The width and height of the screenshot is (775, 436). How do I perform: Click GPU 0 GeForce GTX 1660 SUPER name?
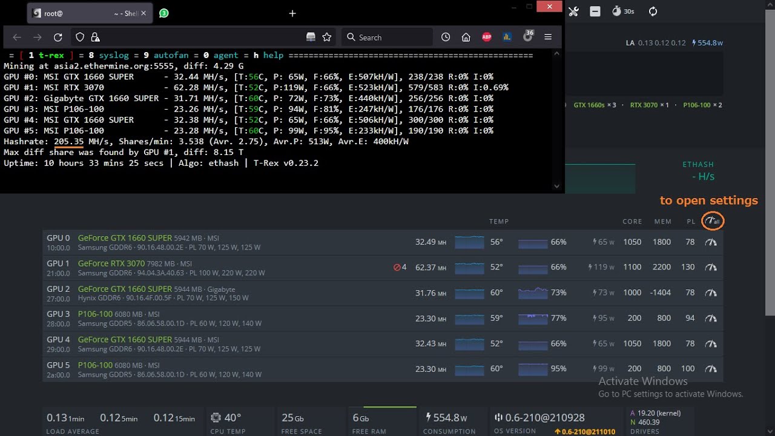click(125, 238)
